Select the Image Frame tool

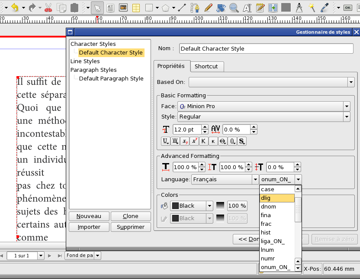coord(123,7)
